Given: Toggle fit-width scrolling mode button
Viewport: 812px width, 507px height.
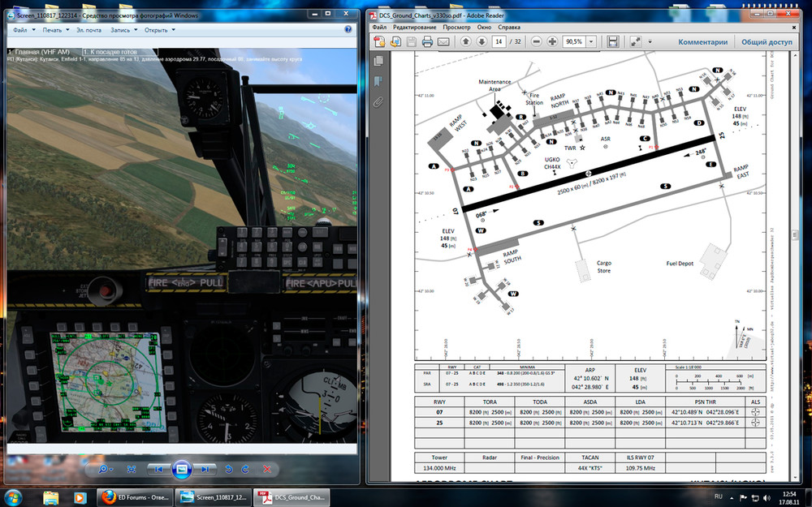Looking at the screenshot, I should click(x=612, y=42).
